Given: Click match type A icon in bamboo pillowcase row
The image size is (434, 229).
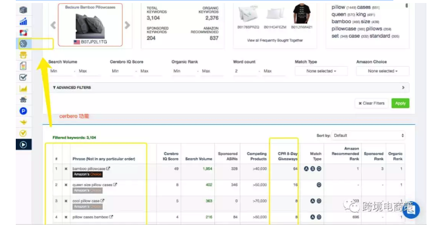Looking at the screenshot, I should (306, 169).
